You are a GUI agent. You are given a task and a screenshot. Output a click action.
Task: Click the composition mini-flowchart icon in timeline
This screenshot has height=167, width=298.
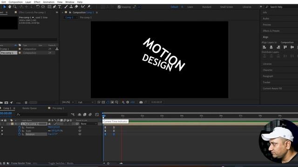point(73,115)
